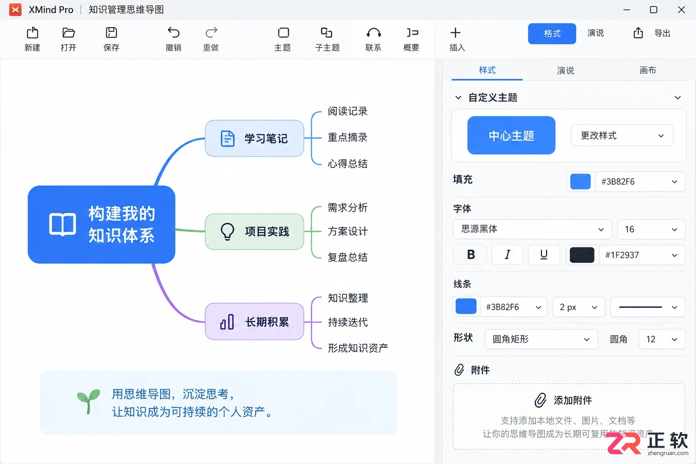Open the line style dropdown
Image resolution: width=696 pixels, height=464 pixels.
point(648,307)
